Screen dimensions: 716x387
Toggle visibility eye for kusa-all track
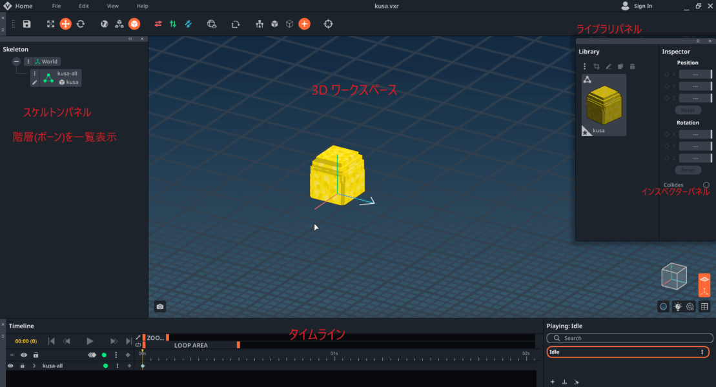[x=10, y=366]
